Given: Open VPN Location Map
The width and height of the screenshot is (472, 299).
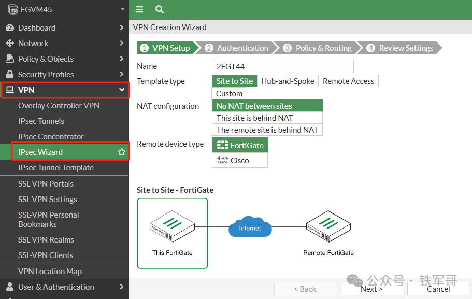Looking at the screenshot, I should [50, 272].
